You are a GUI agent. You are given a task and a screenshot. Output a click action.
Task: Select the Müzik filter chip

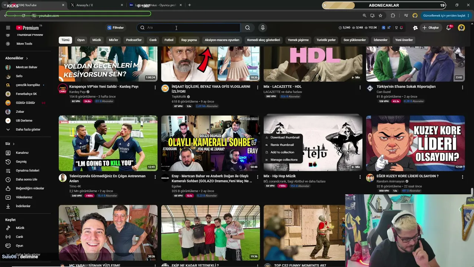97,40
